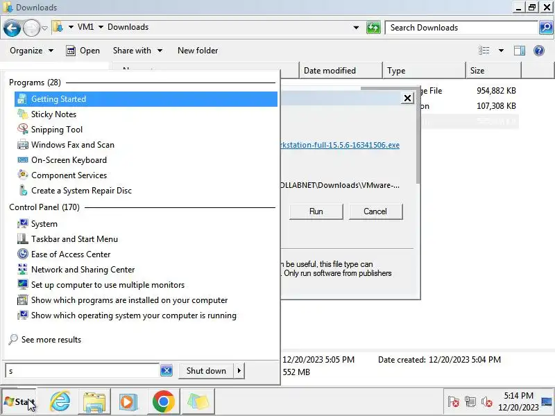This screenshot has height=416, width=555.
Task: Launch On-Screen Keyboard
Action: pos(69,160)
